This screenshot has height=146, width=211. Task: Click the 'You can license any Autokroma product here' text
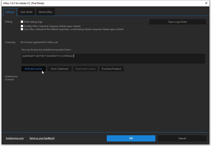click(x=46, y=50)
